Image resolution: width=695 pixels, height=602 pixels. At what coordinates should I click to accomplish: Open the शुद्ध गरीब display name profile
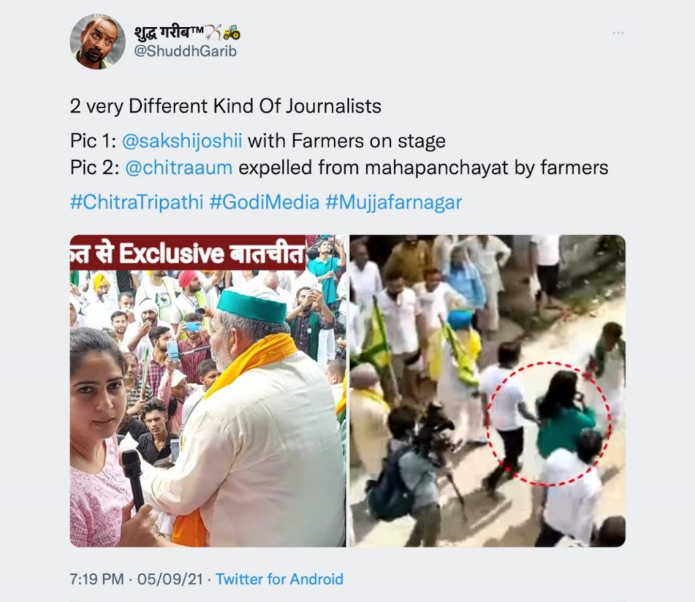coord(168,33)
